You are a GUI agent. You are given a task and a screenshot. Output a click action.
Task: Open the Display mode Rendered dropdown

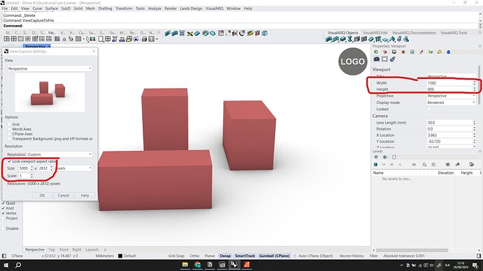pyautogui.click(x=451, y=103)
